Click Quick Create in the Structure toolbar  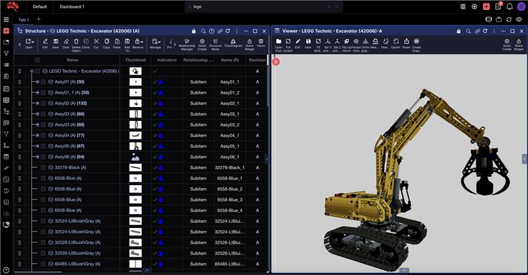pos(202,44)
